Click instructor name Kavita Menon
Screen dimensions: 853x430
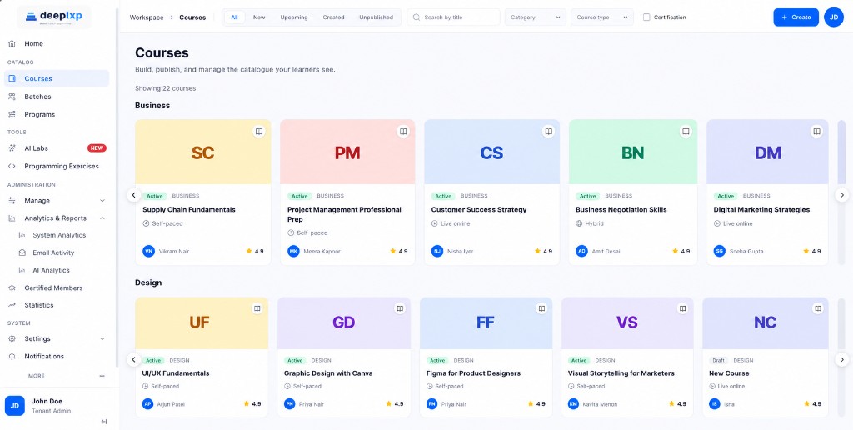point(600,404)
